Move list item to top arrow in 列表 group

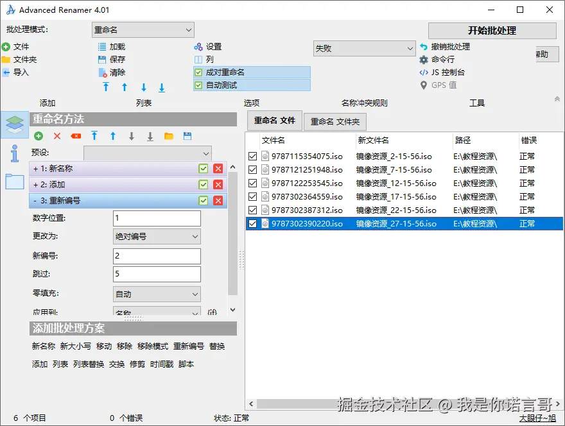[106, 87]
